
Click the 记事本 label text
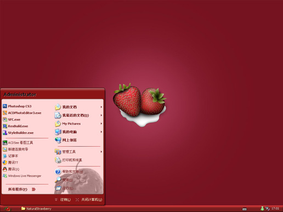[13, 156]
